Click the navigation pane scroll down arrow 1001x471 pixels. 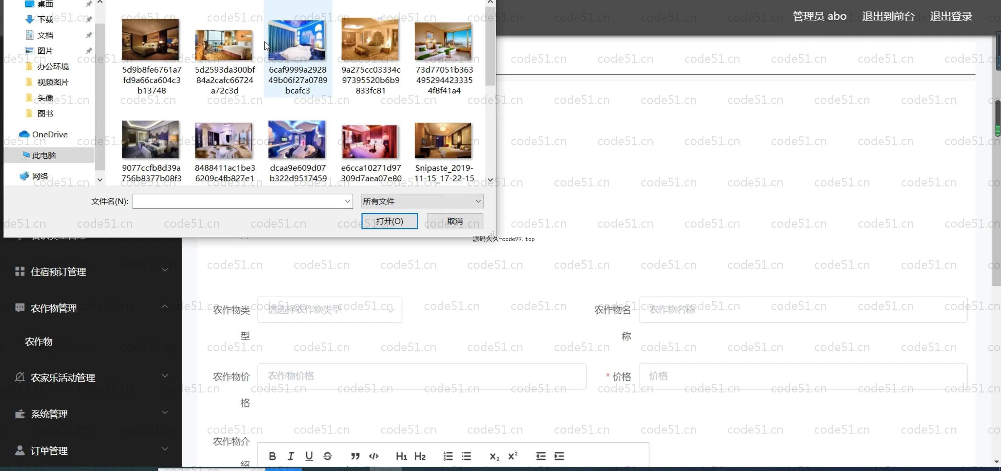[100, 179]
